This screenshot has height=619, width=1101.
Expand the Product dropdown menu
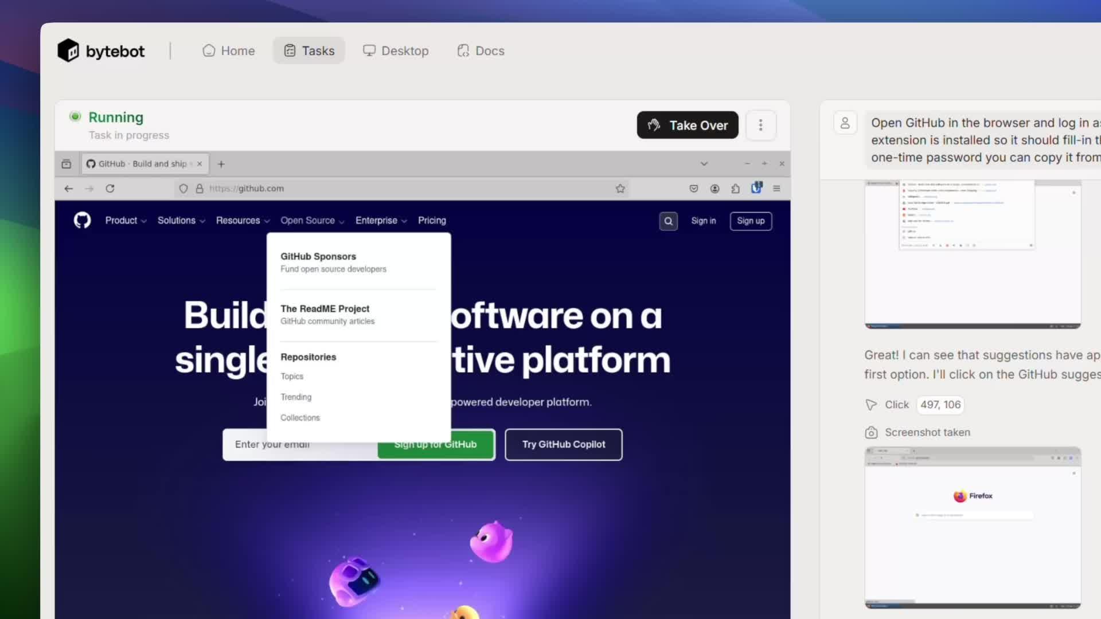pos(126,221)
